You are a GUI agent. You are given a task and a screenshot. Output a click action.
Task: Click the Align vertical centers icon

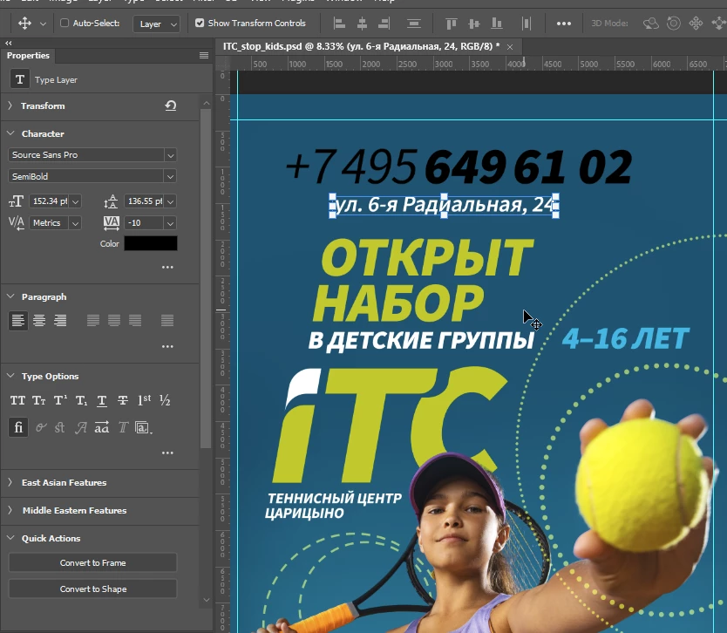point(474,24)
